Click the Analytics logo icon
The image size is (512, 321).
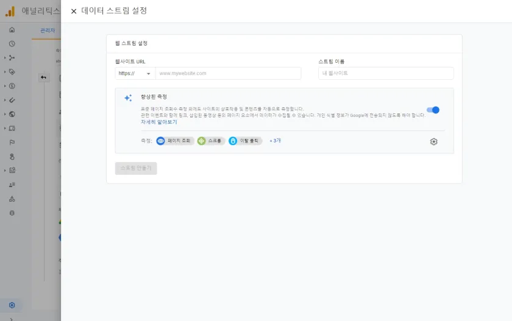[x=10, y=11]
